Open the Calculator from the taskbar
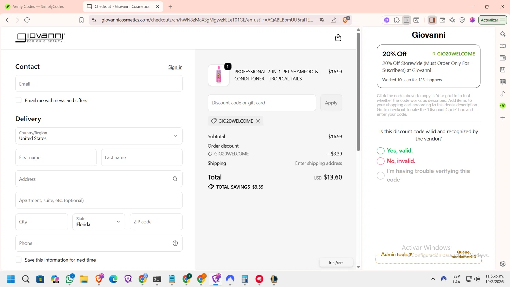 [245, 279]
